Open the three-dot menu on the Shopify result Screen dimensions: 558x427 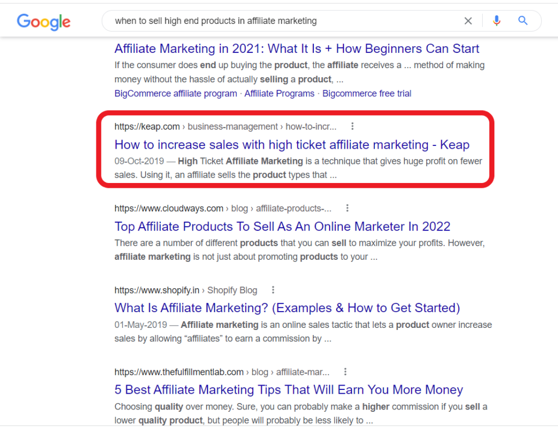point(273,290)
